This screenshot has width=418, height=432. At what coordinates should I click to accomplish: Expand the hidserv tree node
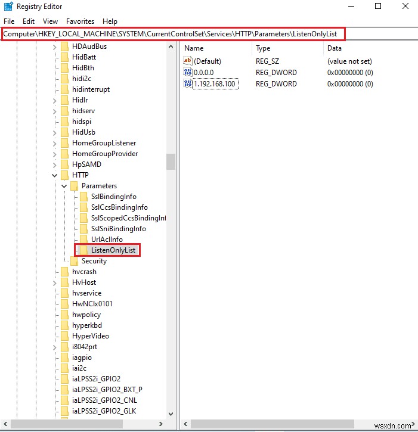point(55,111)
